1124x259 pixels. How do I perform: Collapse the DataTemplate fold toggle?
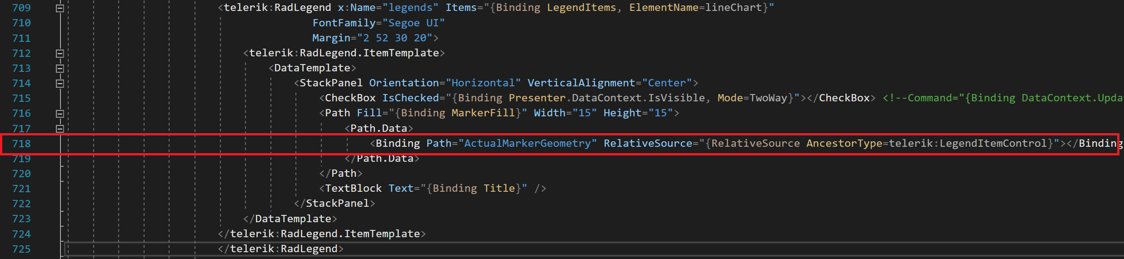click(x=60, y=69)
